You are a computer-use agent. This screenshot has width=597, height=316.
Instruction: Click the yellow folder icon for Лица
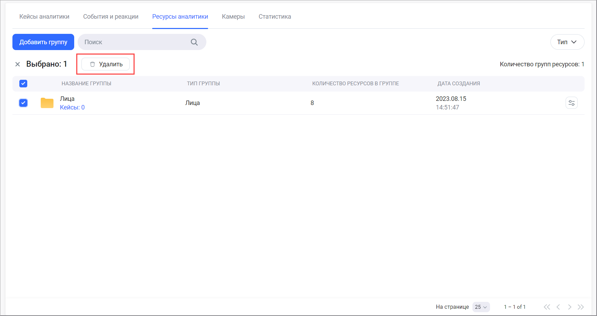[47, 103]
